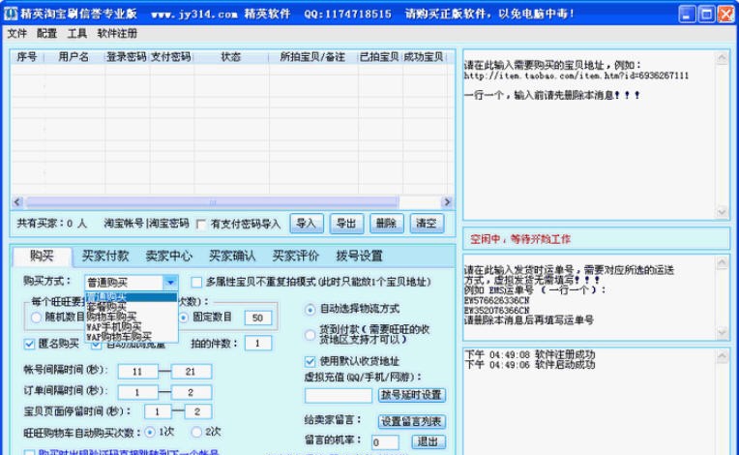Click scroll down arrow in item address box
The width and height of the screenshot is (739, 455).
(722, 212)
